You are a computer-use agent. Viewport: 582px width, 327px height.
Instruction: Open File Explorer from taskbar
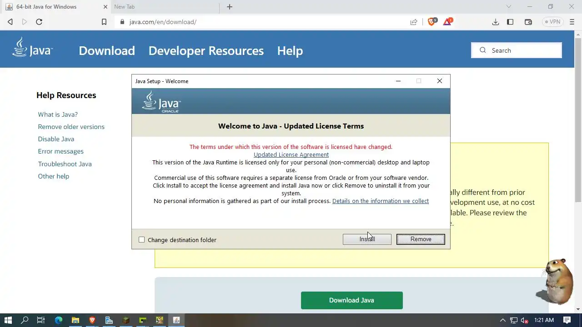75,320
